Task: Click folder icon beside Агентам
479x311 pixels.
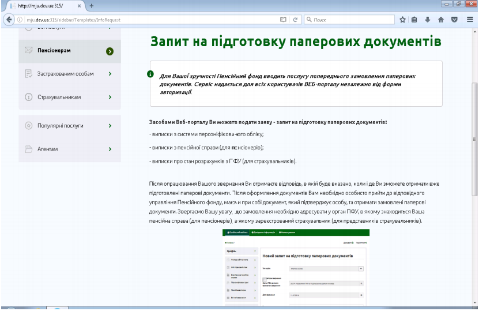Action: click(28, 149)
